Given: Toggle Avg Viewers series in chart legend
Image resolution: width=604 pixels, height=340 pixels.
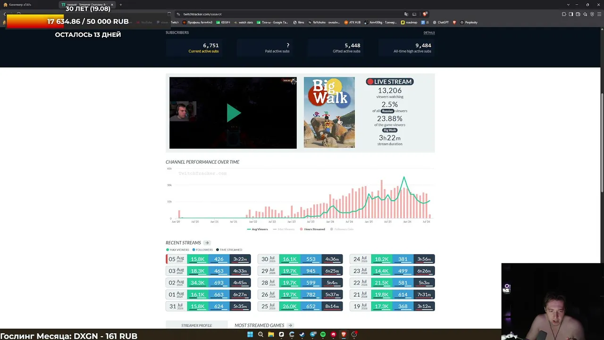Looking at the screenshot, I should (x=257, y=229).
